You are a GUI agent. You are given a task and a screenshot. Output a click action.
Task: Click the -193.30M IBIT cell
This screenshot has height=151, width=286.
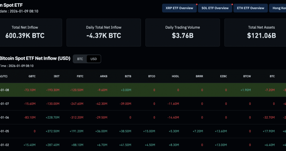coord(53,90)
